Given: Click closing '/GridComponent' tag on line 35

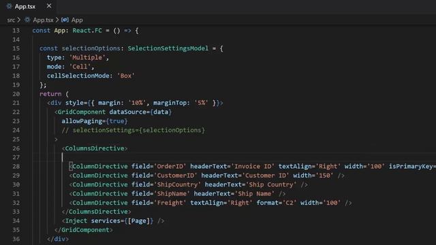Looking at the screenshot, I should pyautogui.click(x=83, y=230).
